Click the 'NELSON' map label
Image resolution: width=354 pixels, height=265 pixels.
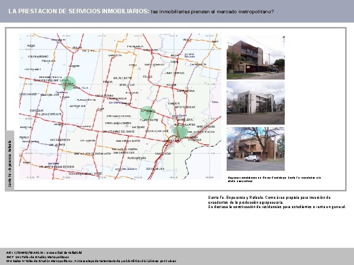point(172,85)
